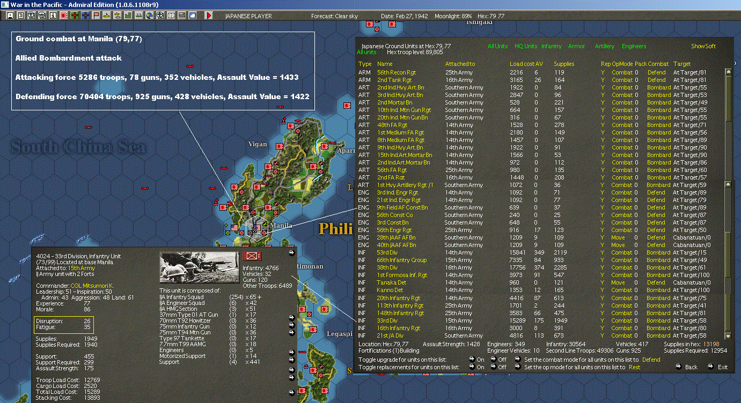Toggle Rep 'Y' for 53rd Div row
The height and width of the screenshot is (403, 741).
603,252
